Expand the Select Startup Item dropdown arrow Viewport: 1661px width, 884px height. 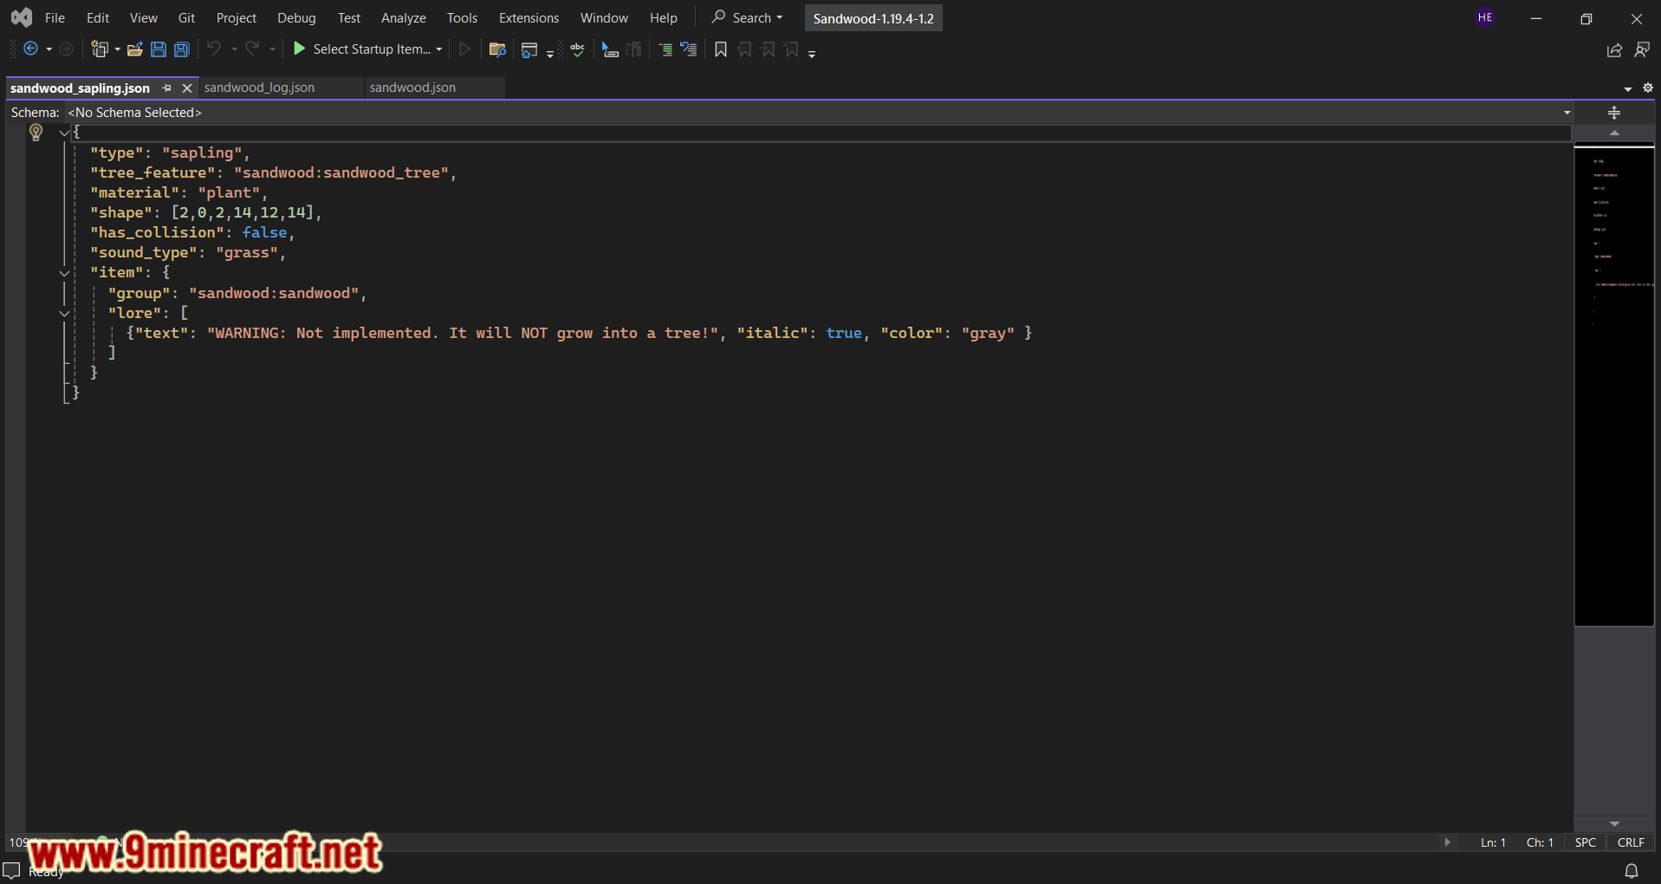tap(439, 49)
